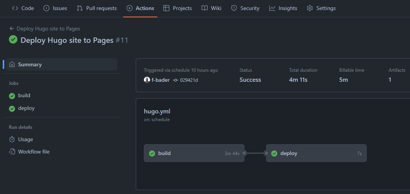Click f-bader avatar image
This screenshot has height=194, width=410.
coord(147,80)
